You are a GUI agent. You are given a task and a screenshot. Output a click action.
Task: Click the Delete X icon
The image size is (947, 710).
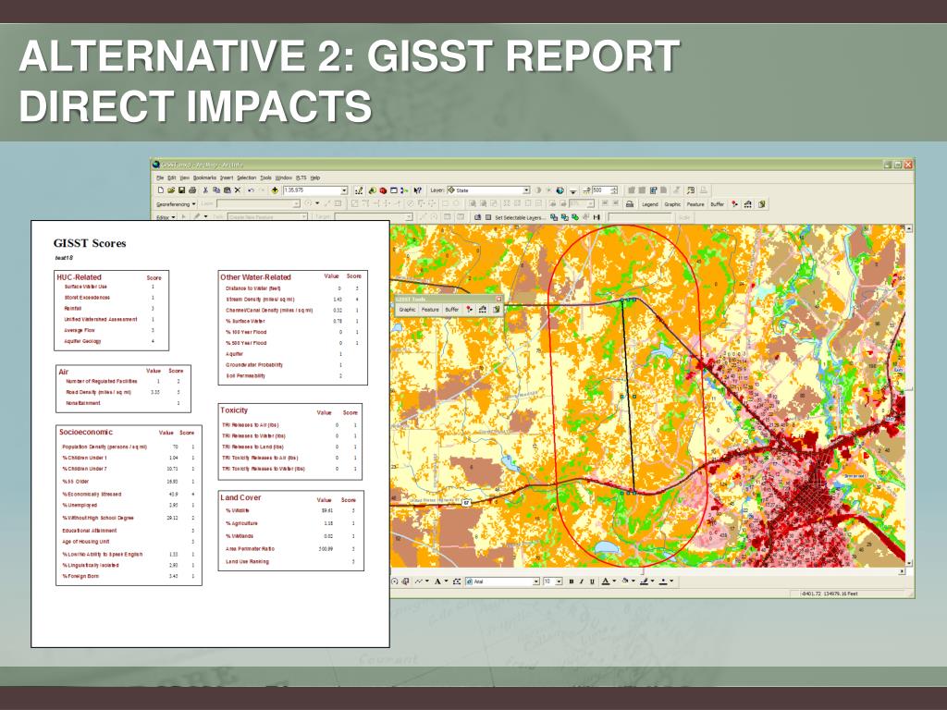click(238, 190)
